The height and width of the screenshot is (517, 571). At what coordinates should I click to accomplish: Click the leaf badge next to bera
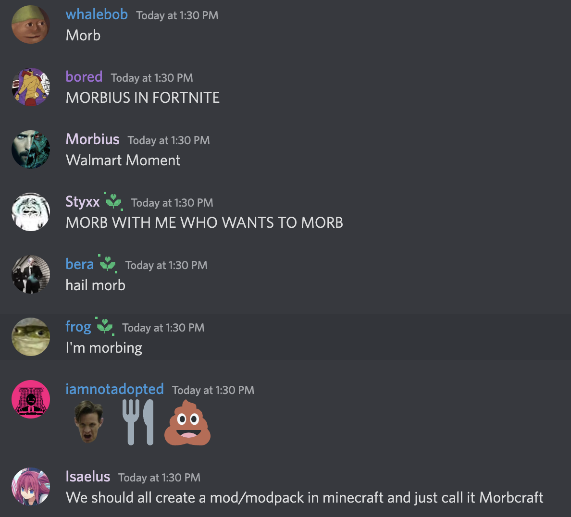[x=108, y=264]
